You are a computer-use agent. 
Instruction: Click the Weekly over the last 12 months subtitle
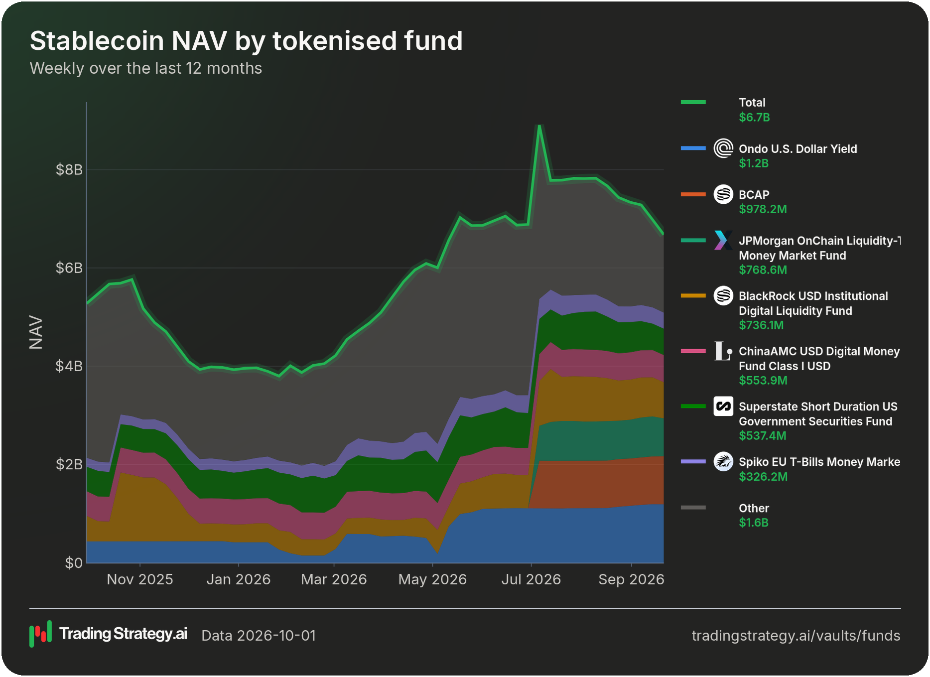click(x=146, y=68)
